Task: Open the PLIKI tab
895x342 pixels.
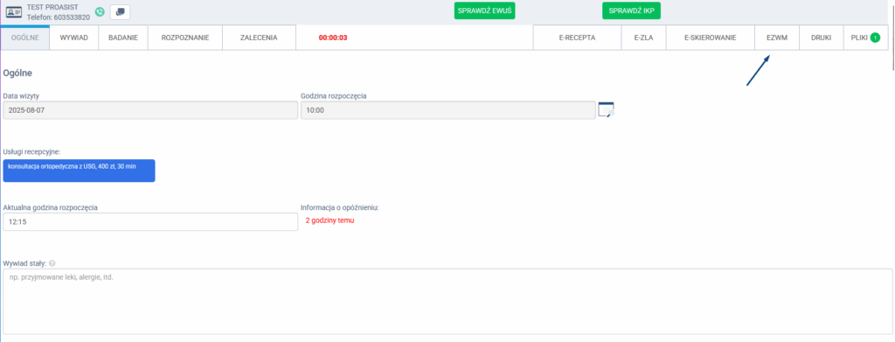Action: [x=865, y=38]
